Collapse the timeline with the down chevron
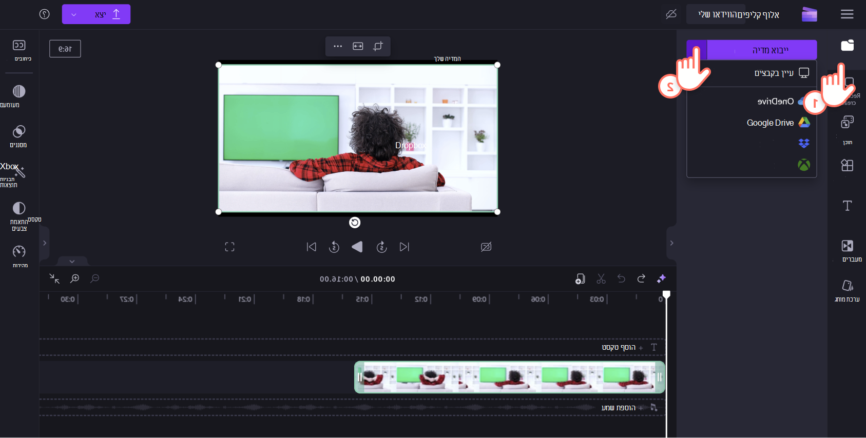 (72, 261)
